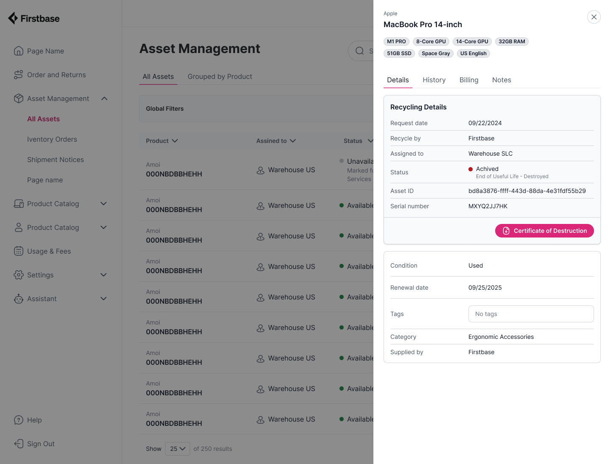This screenshot has width=611, height=464.
Task: Click the renewal date 09/25/2025
Action: (x=485, y=288)
